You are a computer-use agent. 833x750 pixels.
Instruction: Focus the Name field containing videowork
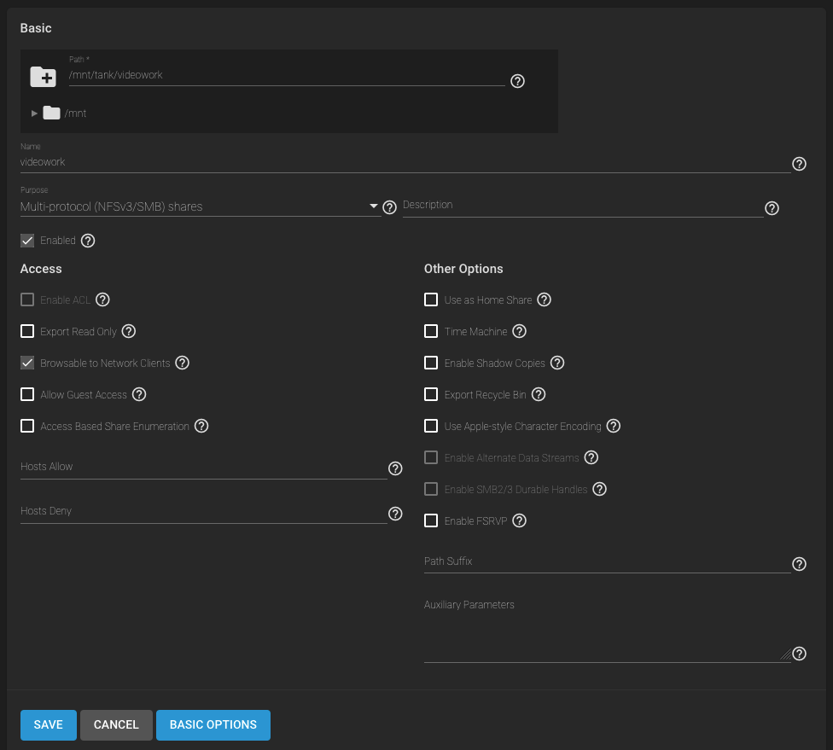pos(405,162)
